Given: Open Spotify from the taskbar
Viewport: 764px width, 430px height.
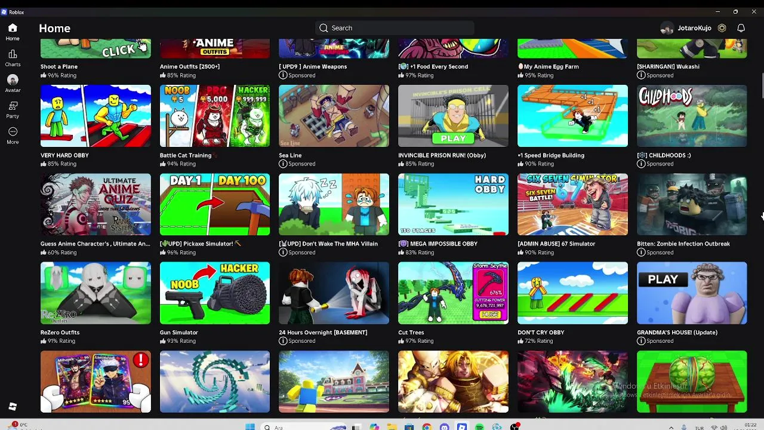Looking at the screenshot, I should 479,427.
